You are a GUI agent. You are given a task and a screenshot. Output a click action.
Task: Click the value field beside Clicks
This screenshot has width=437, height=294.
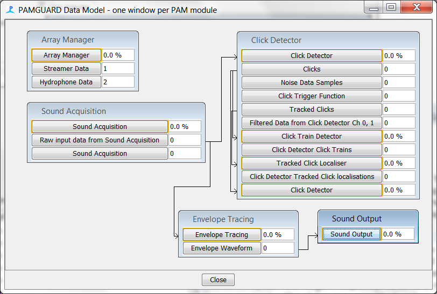click(399, 69)
